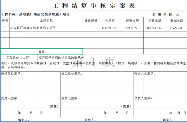Click 负责人签字 under 咨询企业意见
The width and height of the screenshot is (187, 123).
143,98
